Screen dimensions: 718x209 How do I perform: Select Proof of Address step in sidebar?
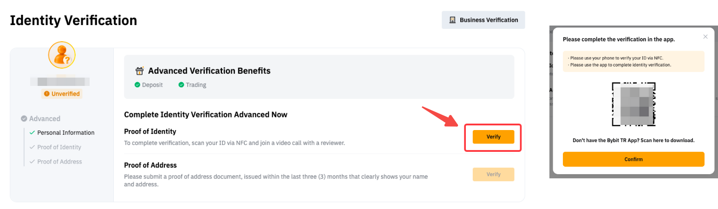click(x=59, y=162)
